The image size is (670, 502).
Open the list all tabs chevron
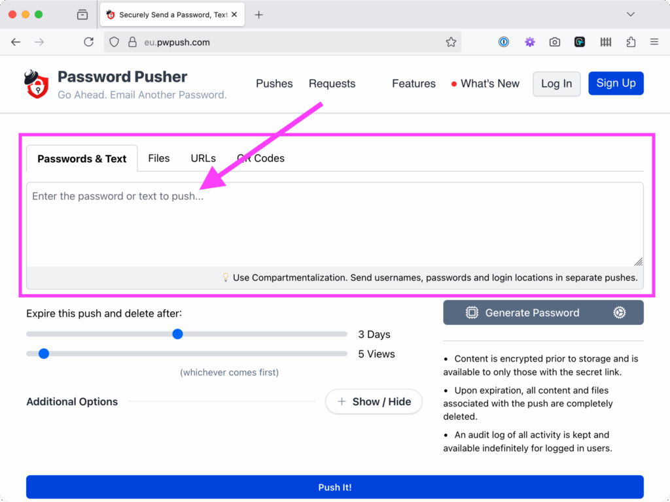(631, 14)
